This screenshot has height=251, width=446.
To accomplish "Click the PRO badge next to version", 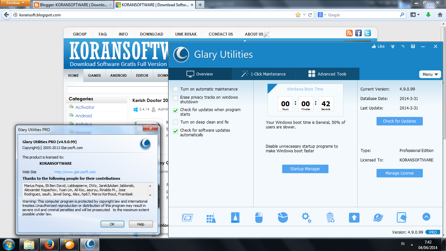I will (433, 232).
